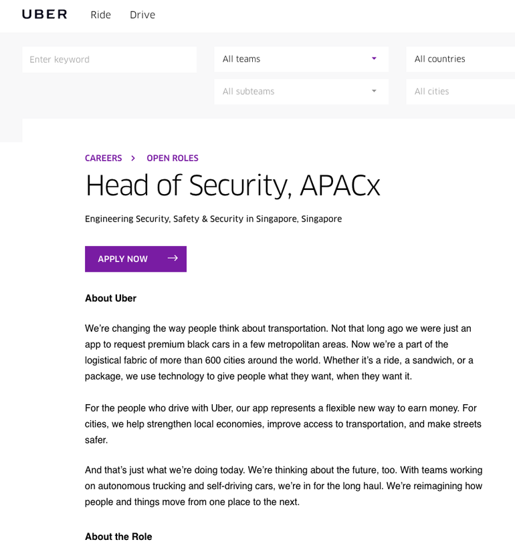
Task: Focus the Enter keyword search field
Action: (109, 60)
